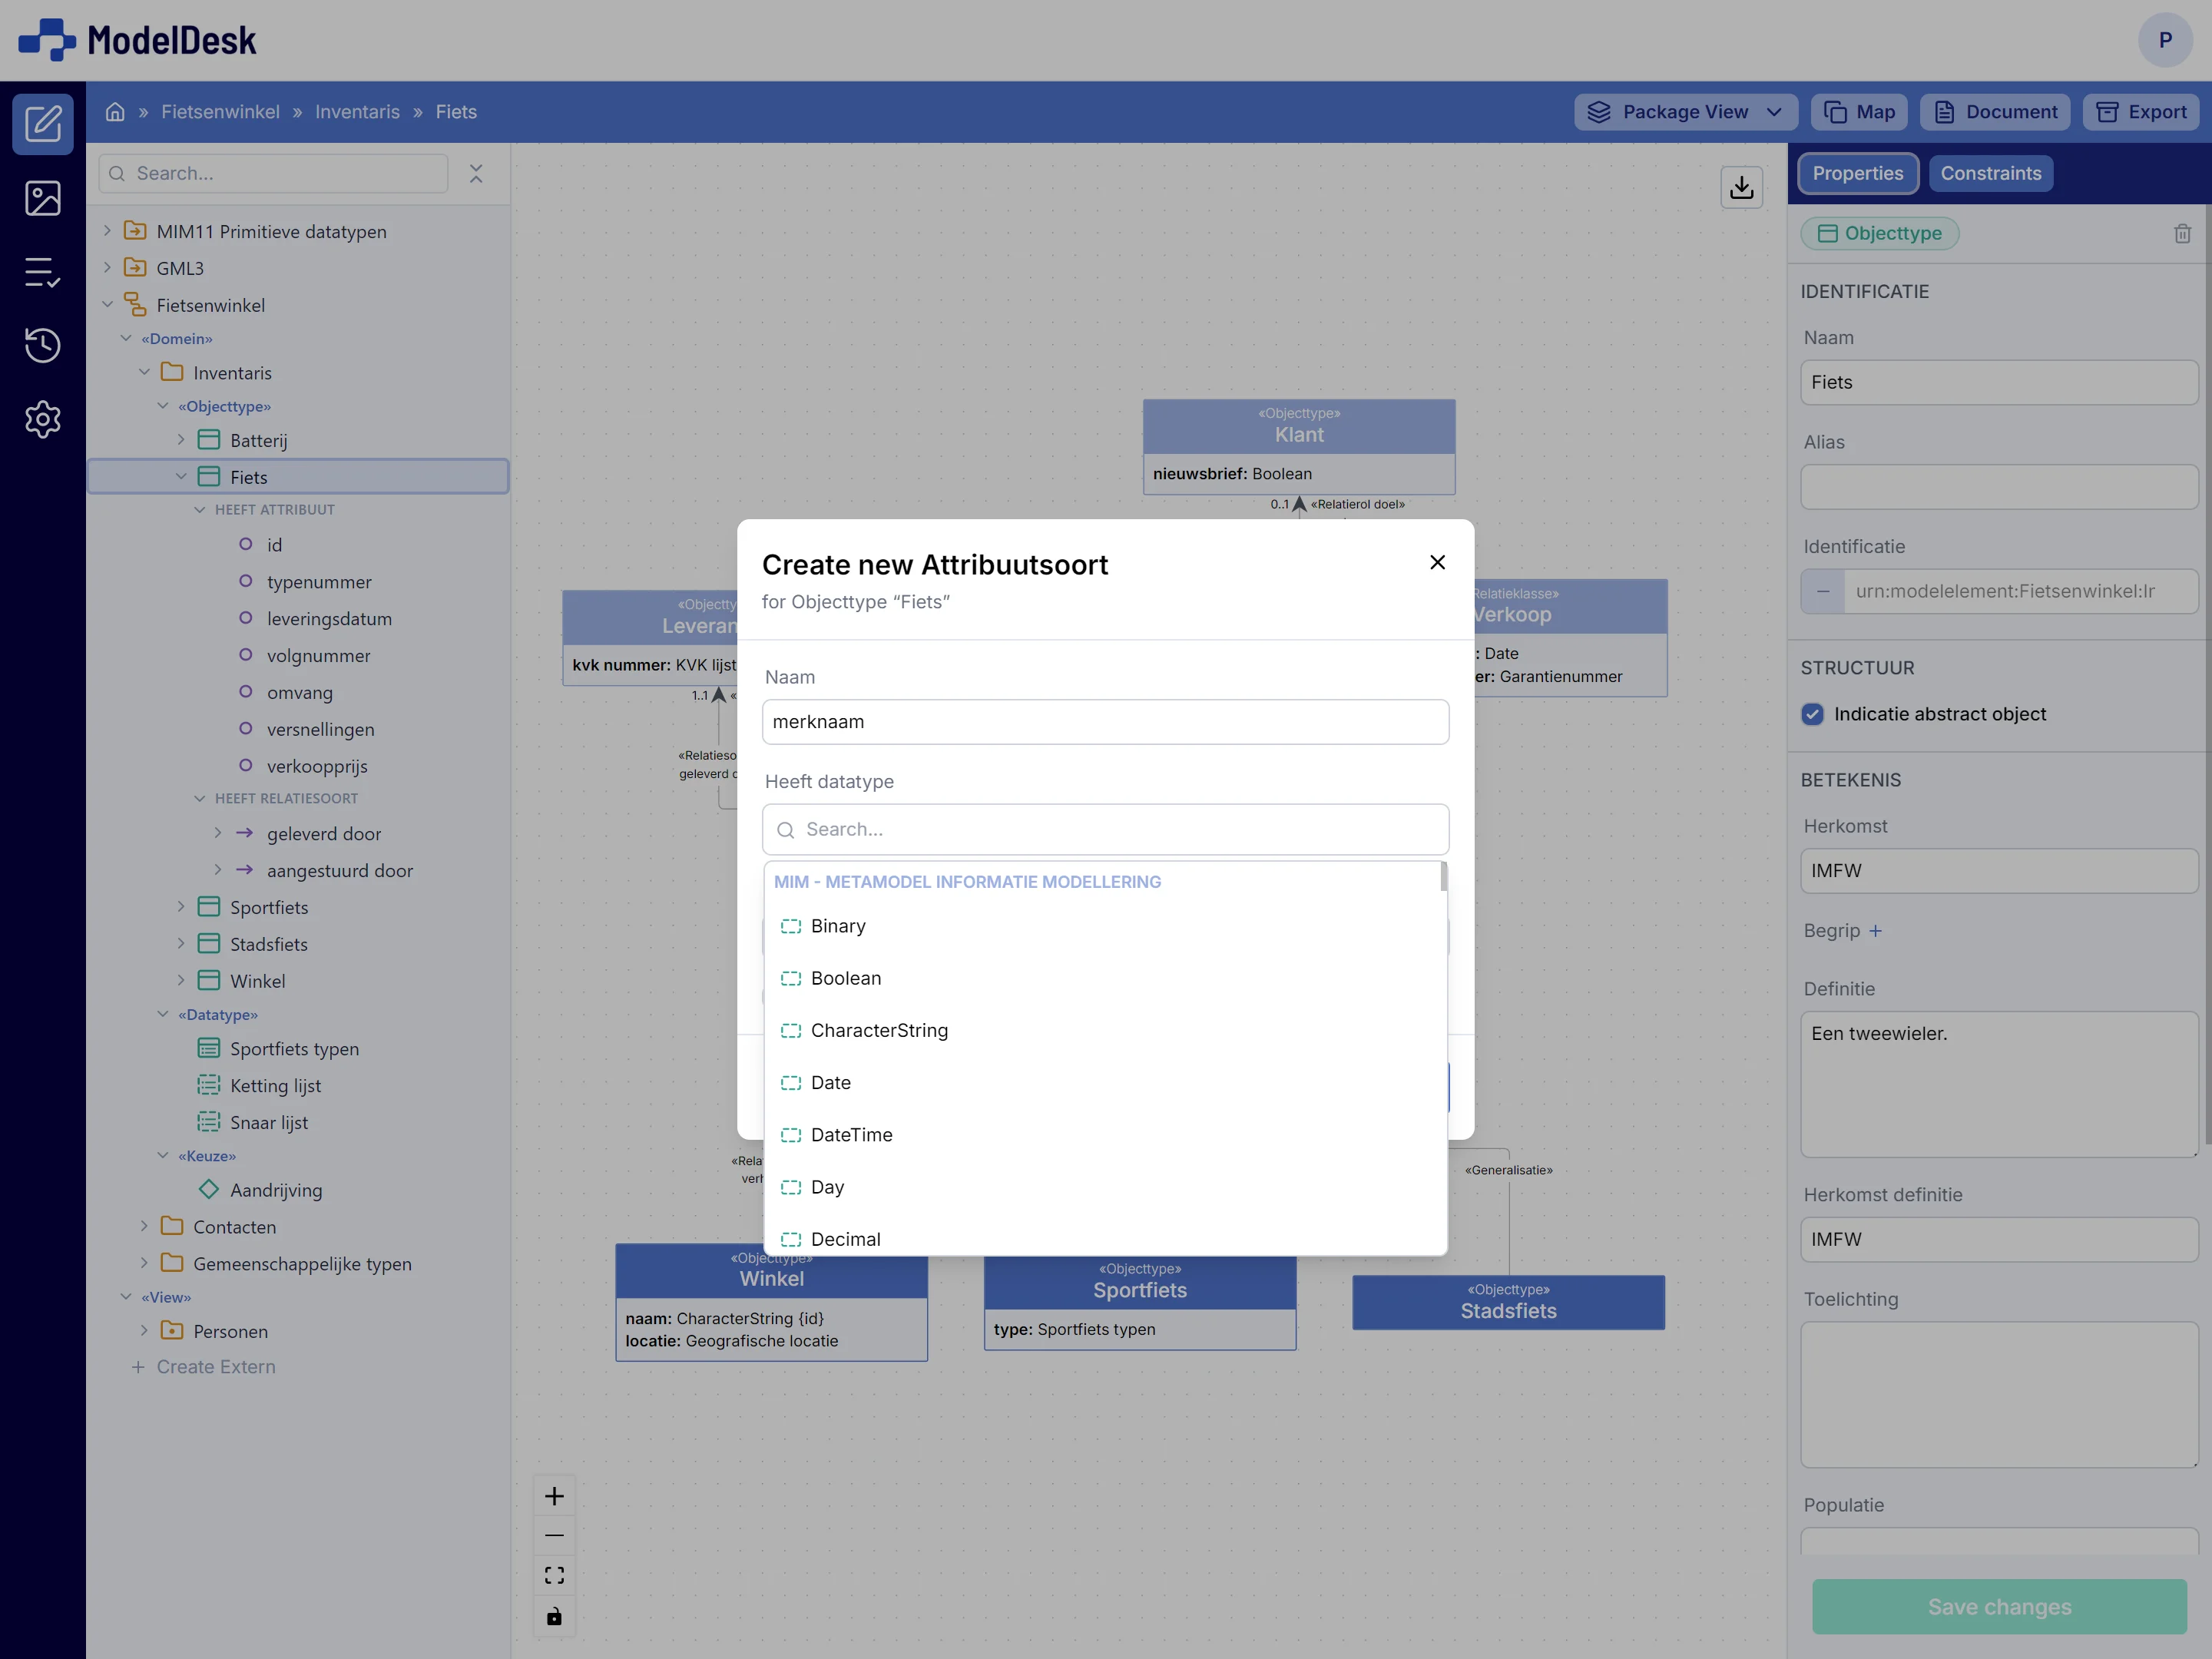Image resolution: width=2212 pixels, height=1659 pixels.
Task: Expand the Sportfiets tree item
Action: (x=181, y=907)
